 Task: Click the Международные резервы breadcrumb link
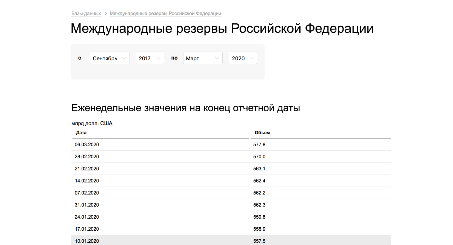click(165, 13)
